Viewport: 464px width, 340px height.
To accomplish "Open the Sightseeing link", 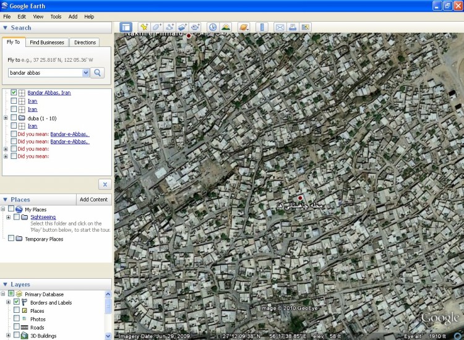I will 43,217.
